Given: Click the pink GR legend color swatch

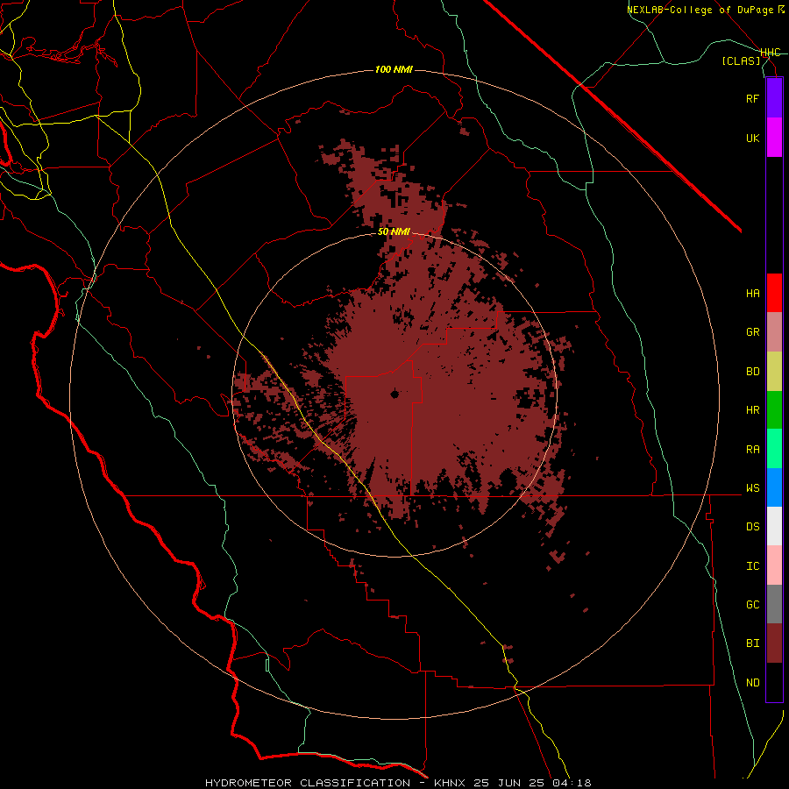Looking at the screenshot, I should tap(774, 332).
